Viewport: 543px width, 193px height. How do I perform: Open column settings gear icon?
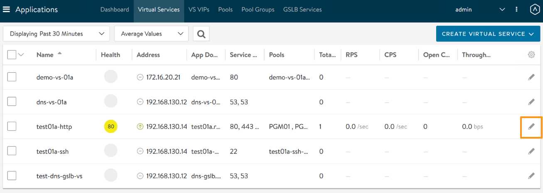[x=531, y=54]
